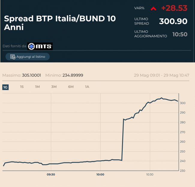This screenshot has width=195, height=187.
Task: Click the +28.53 variation value
Action: 174,8
